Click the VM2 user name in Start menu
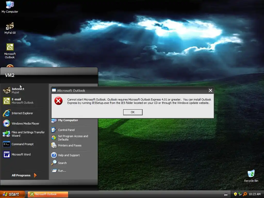Screen dimensions: 264x198 point(10,75)
